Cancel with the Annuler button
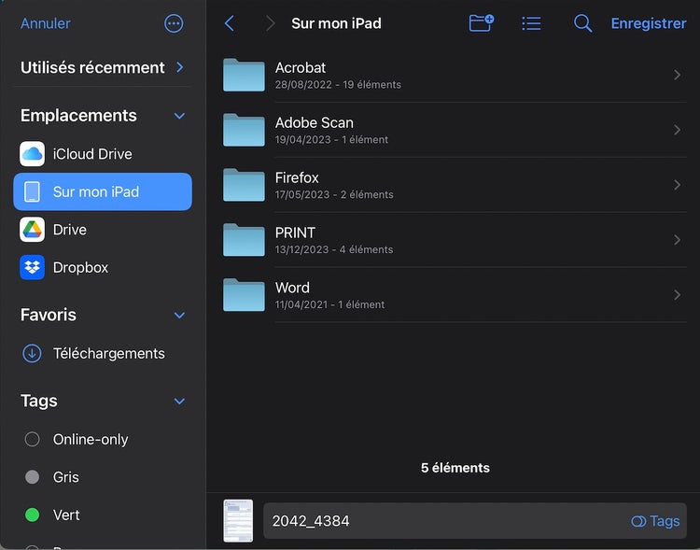Image resolution: width=700 pixels, height=550 pixels. (x=46, y=23)
